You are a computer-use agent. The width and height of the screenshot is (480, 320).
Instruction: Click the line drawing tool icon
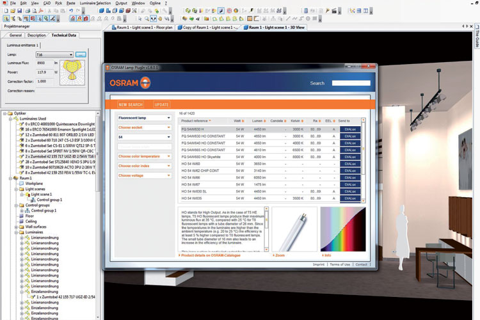(x=288, y=19)
